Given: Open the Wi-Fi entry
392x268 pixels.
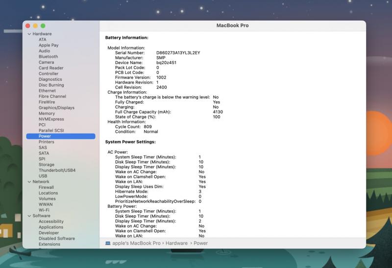Looking at the screenshot, I should click(x=44, y=210).
